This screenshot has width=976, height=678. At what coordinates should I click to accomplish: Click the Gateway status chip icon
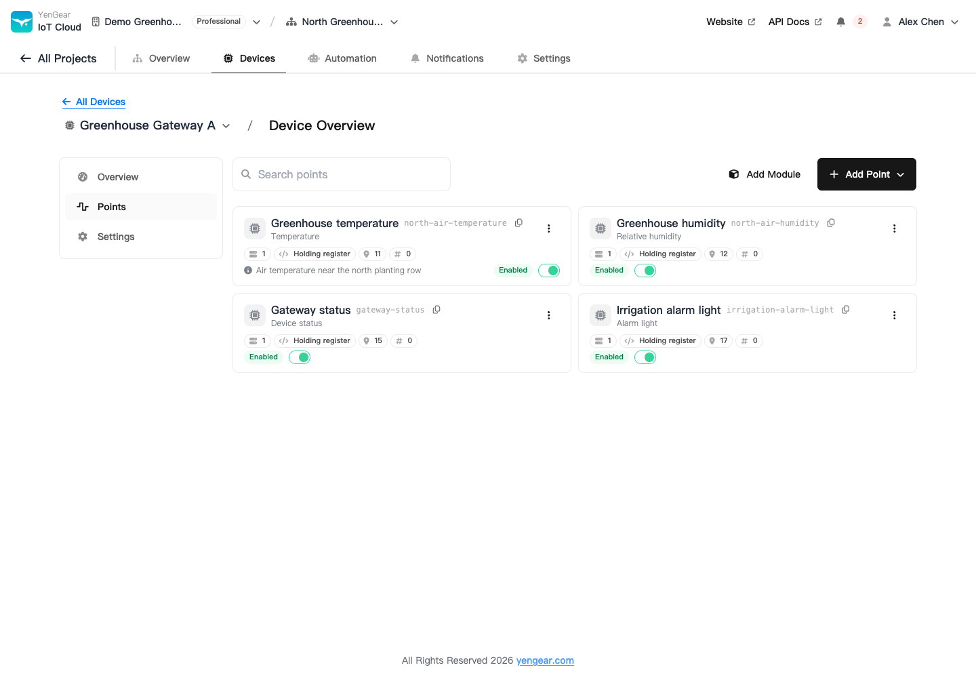click(x=255, y=315)
